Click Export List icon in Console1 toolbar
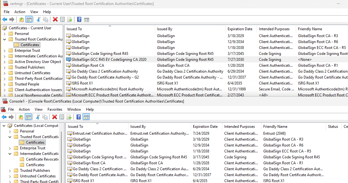The width and height of the screenshot is (348, 183). (x=69, y=117)
